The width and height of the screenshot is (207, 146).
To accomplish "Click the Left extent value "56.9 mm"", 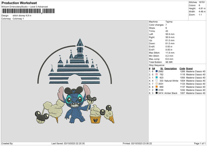I will [x=170, y=34].
